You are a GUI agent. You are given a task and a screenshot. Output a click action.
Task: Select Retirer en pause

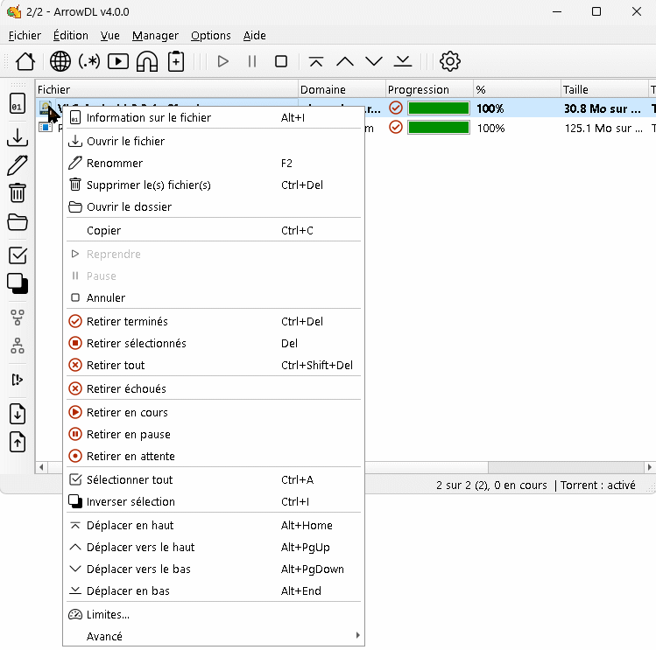pyautogui.click(x=214, y=434)
